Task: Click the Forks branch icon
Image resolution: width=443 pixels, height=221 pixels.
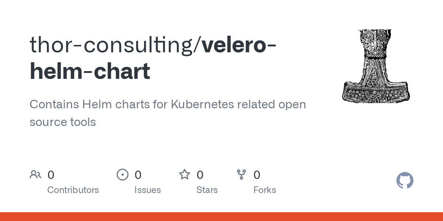Action: tap(241, 175)
